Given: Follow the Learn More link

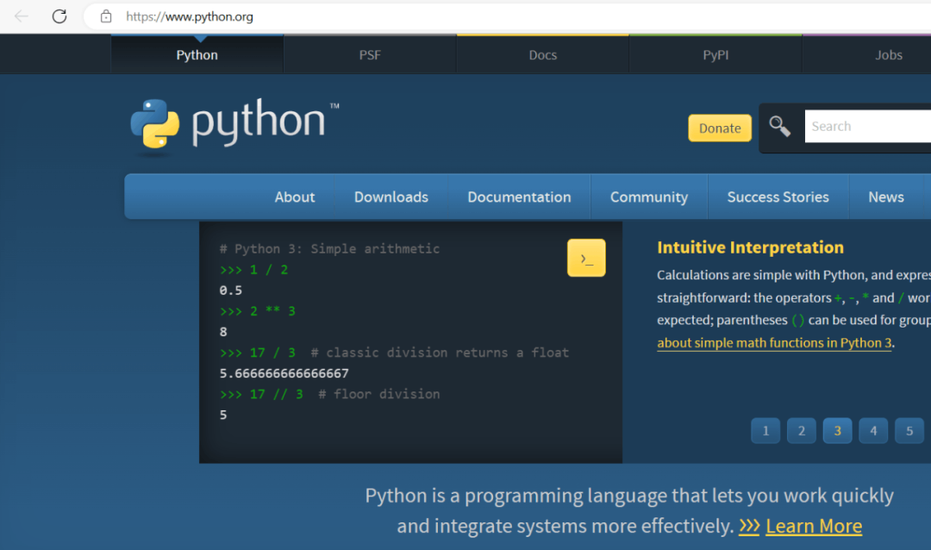Looking at the screenshot, I should click(813, 526).
